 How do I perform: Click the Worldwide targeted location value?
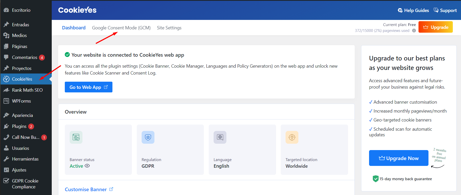[297, 166]
